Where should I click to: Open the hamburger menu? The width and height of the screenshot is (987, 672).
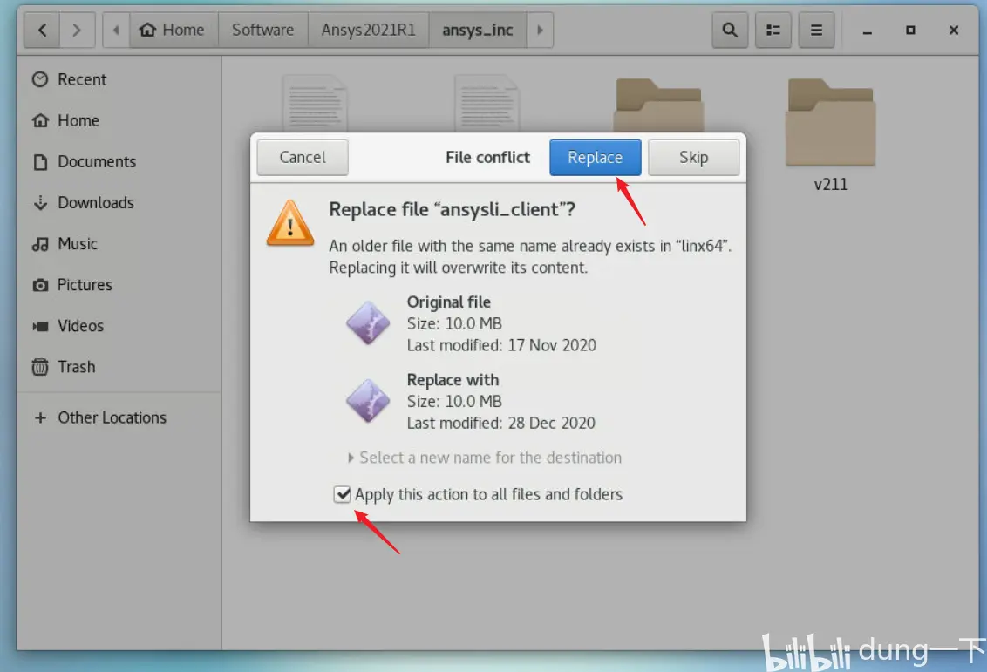pyautogui.click(x=816, y=30)
